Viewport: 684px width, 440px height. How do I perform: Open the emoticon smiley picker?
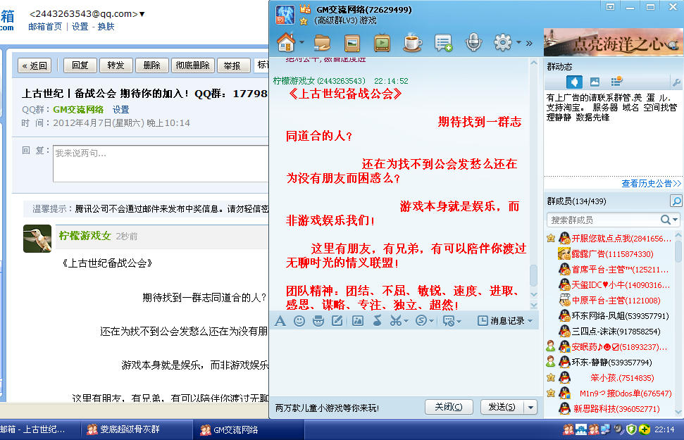[299, 321]
